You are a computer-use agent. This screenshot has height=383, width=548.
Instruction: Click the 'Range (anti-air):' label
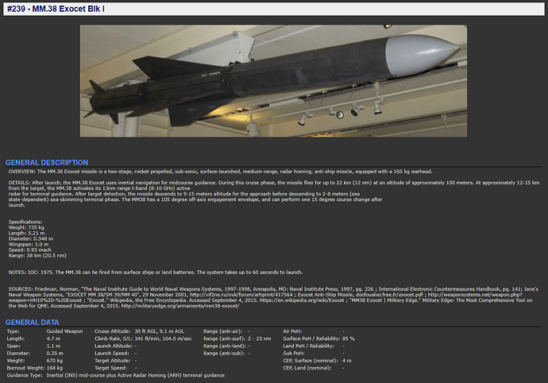(x=222, y=331)
